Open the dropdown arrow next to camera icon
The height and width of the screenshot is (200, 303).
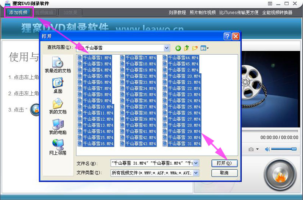tap(258, 149)
